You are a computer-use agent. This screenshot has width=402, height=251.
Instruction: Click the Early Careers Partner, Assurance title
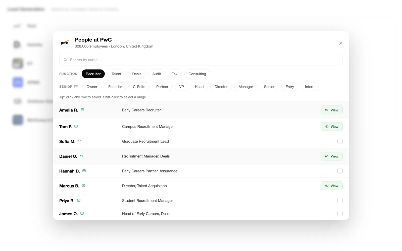pos(150,171)
